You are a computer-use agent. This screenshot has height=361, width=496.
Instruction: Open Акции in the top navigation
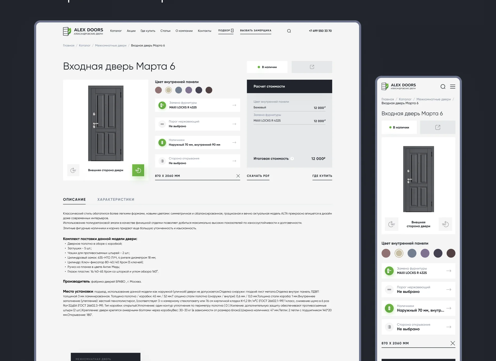point(131,31)
